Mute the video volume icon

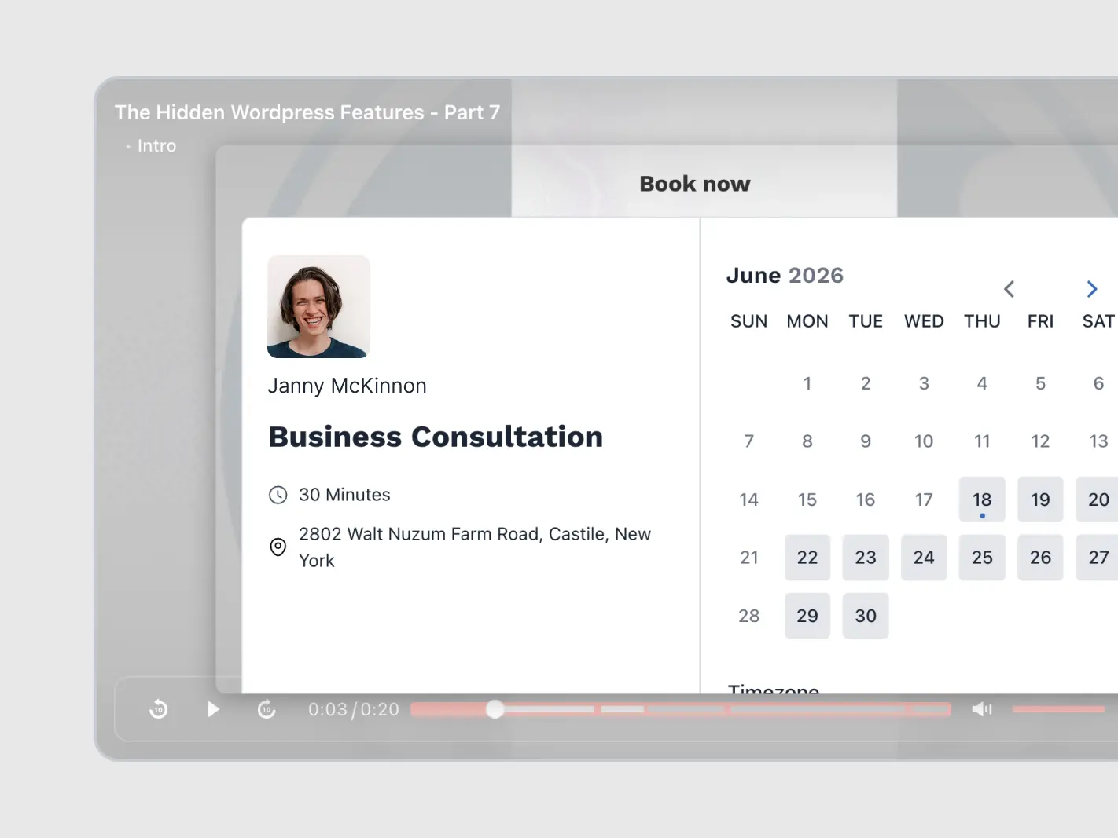982,709
